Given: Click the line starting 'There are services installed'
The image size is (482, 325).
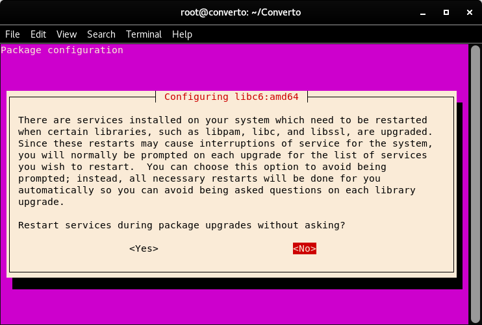Looking at the screenshot, I should tap(223, 120).
